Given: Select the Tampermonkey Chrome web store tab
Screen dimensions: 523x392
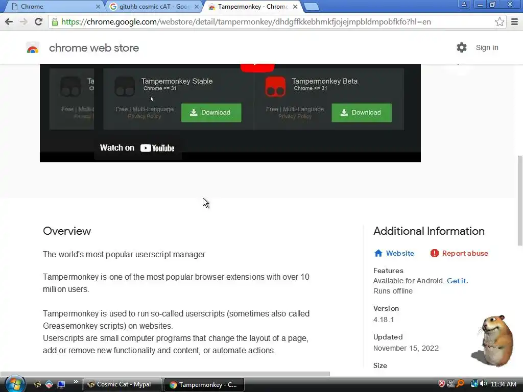Looking at the screenshot, I should click(253, 7).
